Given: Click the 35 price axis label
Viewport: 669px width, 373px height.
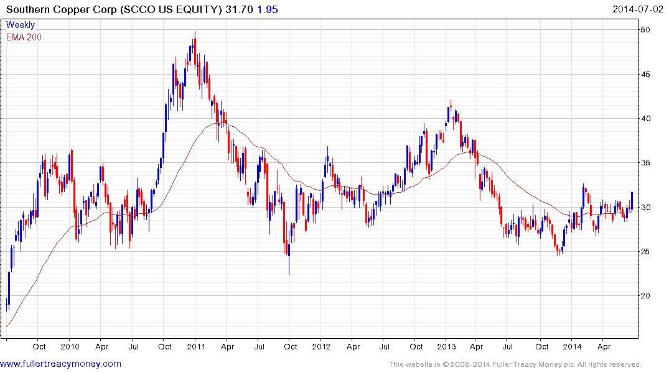Looking at the screenshot, I should 645,163.
